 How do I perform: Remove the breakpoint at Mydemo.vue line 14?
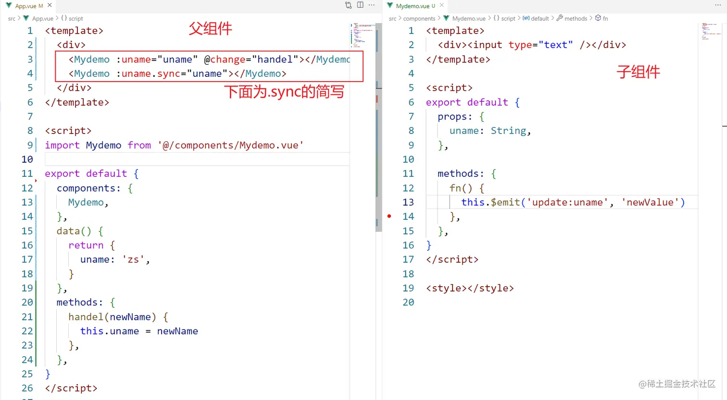pos(389,217)
